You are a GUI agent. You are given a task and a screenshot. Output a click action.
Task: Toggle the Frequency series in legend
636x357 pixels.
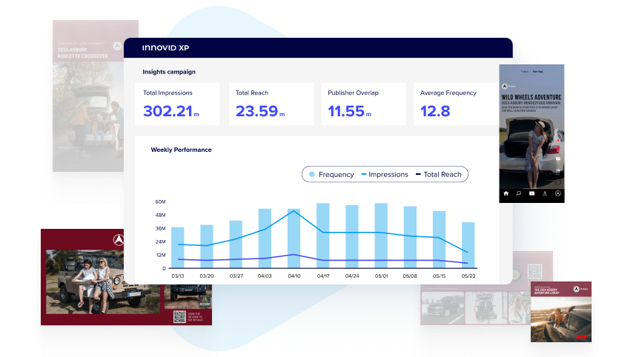(331, 174)
